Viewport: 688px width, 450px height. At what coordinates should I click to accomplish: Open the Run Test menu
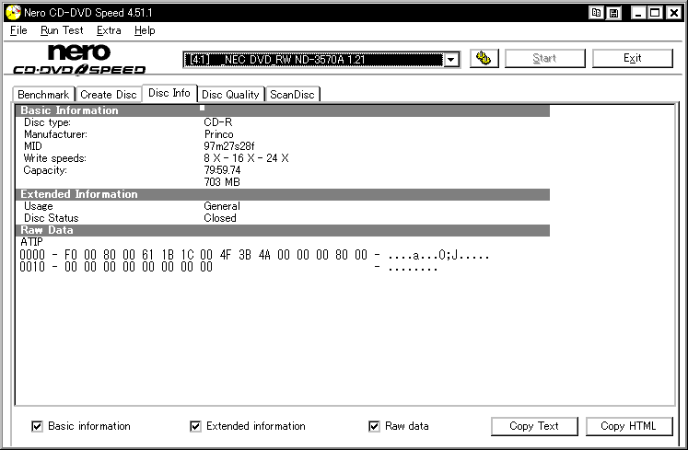tap(62, 30)
